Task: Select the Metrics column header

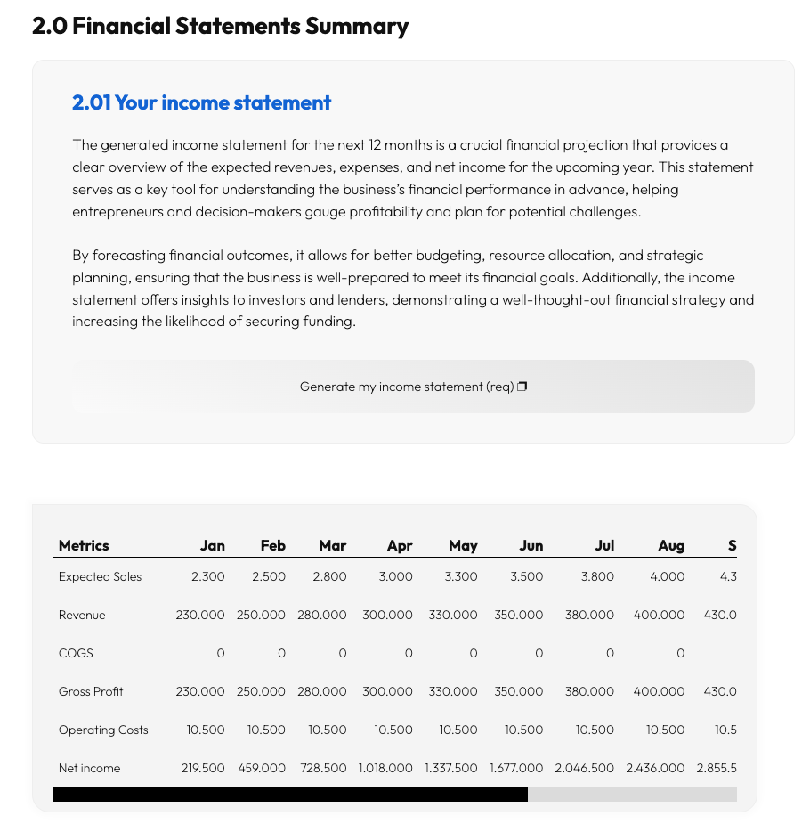Action: [x=84, y=545]
